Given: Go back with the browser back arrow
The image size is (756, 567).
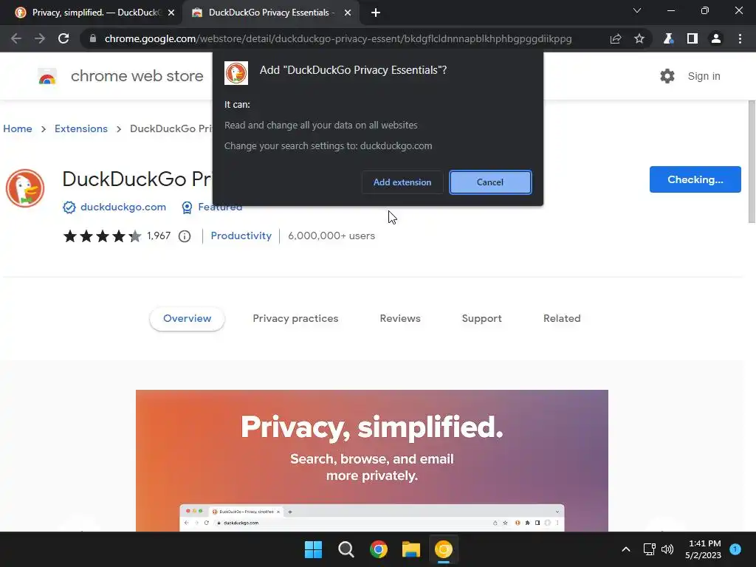Looking at the screenshot, I should pyautogui.click(x=16, y=38).
